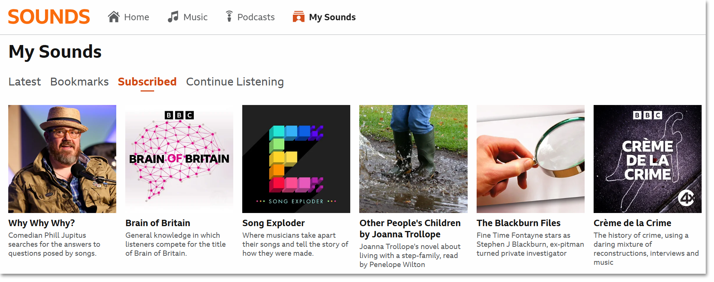Open Other People's Children by Joanna Trollope
Screen dimensions: 714x282
[409, 228]
